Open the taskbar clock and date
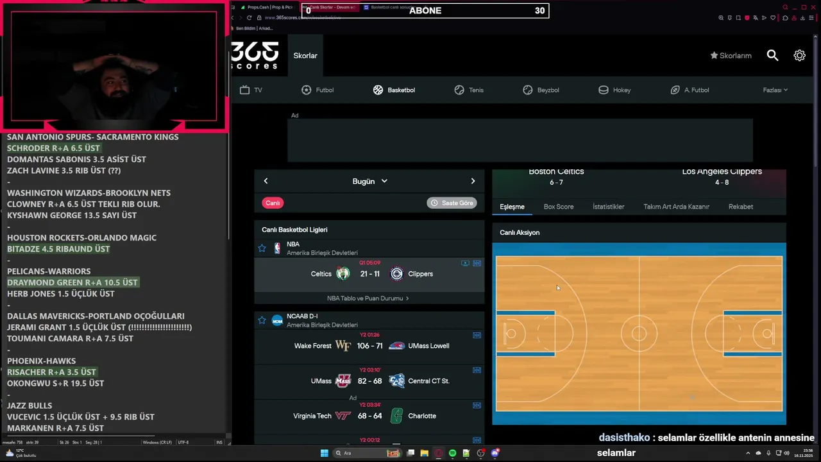821x462 pixels. click(x=802, y=453)
